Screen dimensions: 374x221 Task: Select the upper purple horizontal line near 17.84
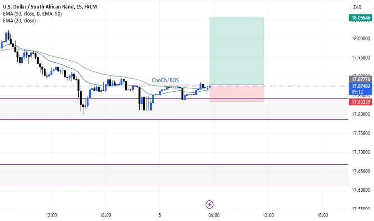(174, 99)
